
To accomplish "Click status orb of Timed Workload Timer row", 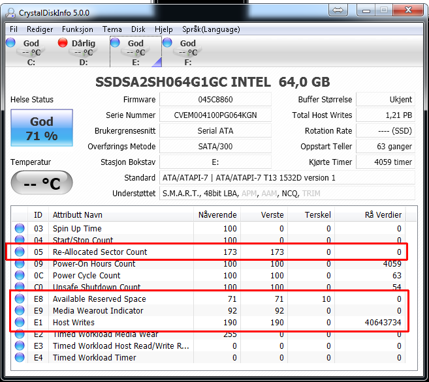I will (20, 357).
